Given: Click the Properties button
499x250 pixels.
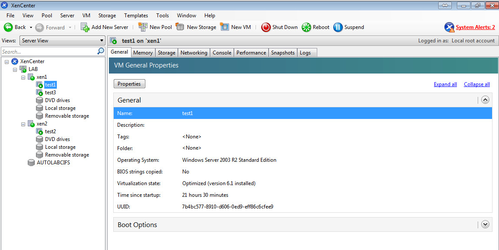Looking at the screenshot, I should pos(129,84).
